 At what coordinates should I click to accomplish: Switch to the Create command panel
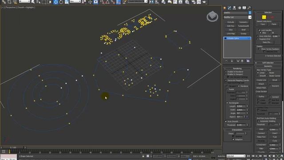pos(225,8)
